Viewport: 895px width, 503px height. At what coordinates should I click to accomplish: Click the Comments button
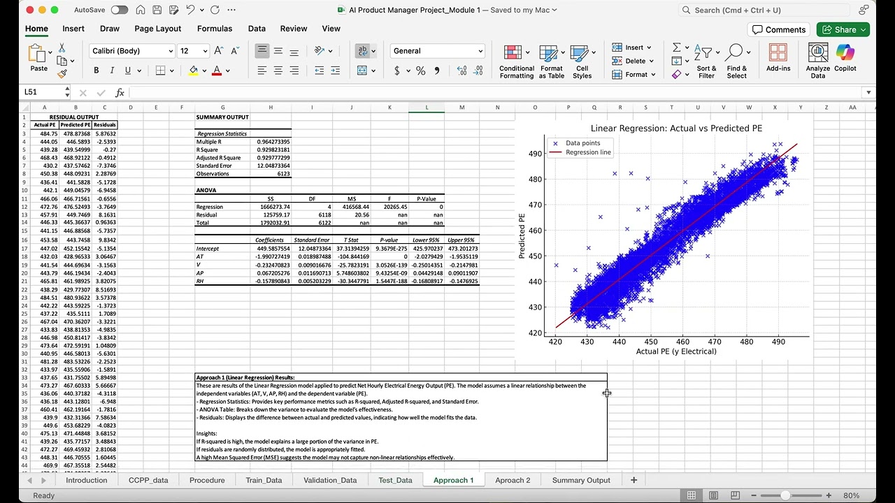pyautogui.click(x=778, y=29)
